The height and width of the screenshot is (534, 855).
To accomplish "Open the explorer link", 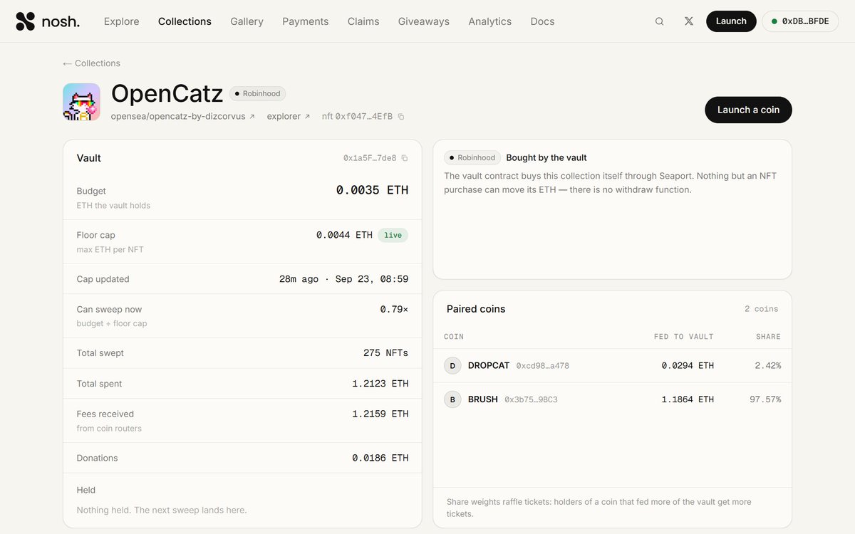I will (289, 116).
